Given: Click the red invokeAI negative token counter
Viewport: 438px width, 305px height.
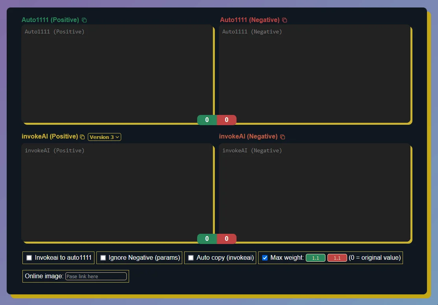Looking at the screenshot, I should click(227, 239).
